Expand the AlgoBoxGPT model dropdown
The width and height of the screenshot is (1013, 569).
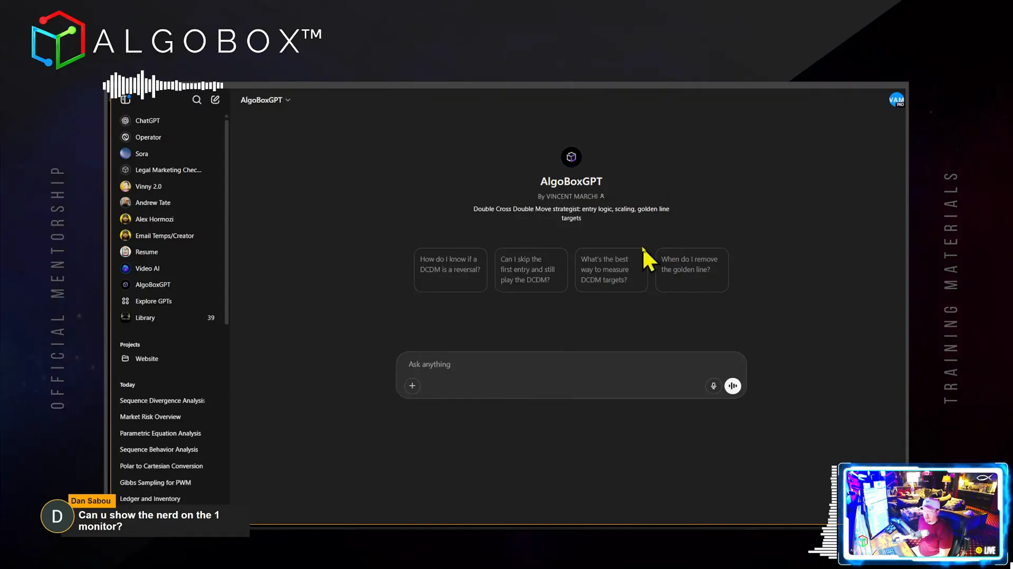265,100
